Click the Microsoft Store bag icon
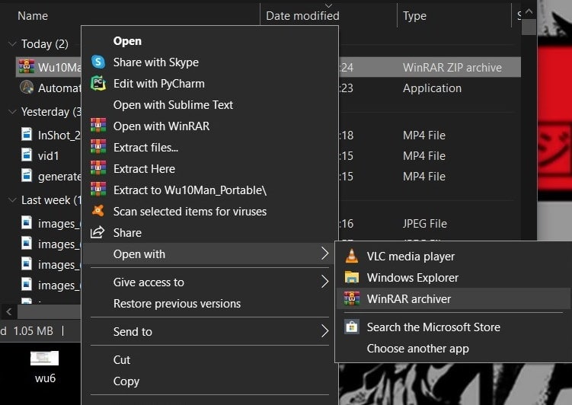This screenshot has width=572, height=405. tap(352, 327)
